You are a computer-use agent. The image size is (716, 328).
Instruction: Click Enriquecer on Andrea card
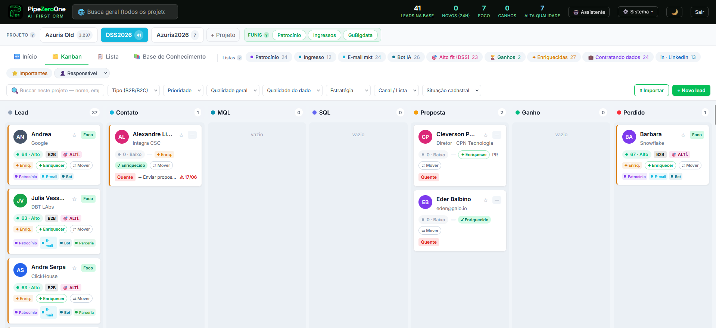(52, 165)
